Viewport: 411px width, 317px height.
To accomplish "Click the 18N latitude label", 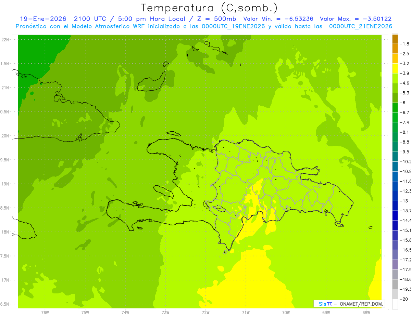I will click(x=6, y=232).
